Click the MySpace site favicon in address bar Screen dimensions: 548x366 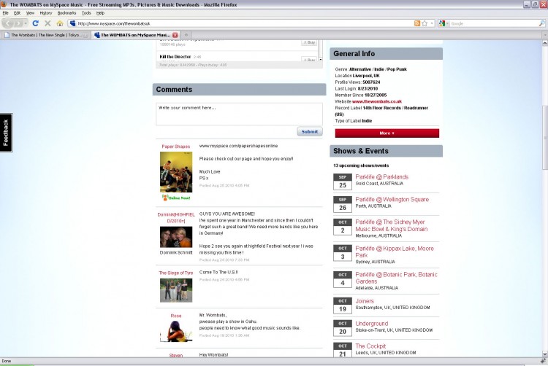click(72, 23)
